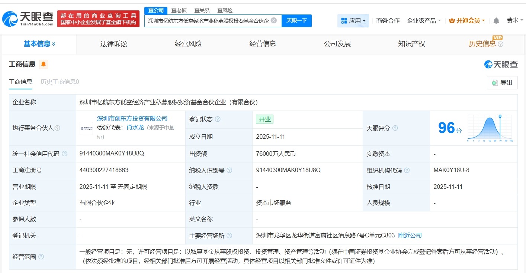Click question mark beside 执行事务合伙人
This screenshot has width=526, height=273.
tap(57, 128)
